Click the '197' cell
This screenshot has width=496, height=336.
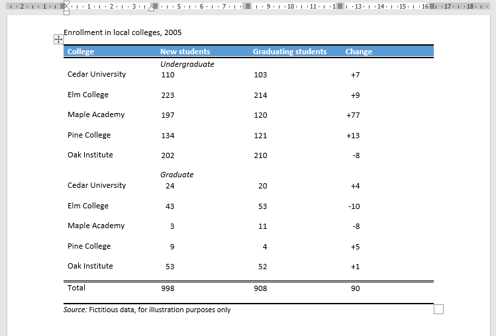tap(168, 115)
